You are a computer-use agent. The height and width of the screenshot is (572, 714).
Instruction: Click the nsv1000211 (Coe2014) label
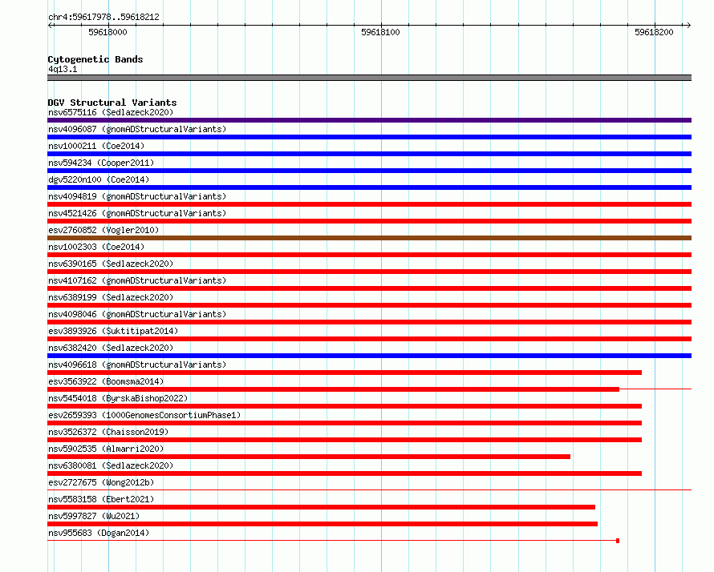click(x=96, y=146)
